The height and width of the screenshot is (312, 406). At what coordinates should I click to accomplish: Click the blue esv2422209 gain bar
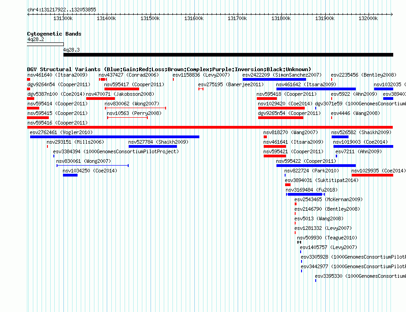[x=274, y=79]
